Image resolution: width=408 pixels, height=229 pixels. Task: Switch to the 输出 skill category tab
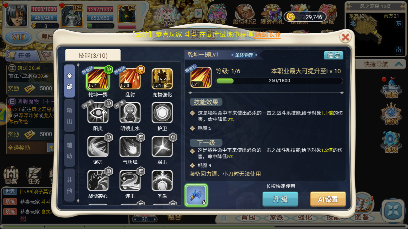pyautogui.click(x=69, y=116)
